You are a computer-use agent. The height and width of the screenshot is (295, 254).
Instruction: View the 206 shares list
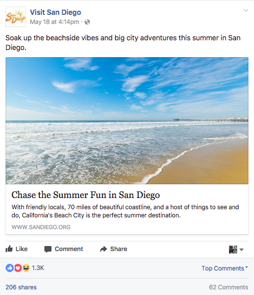(x=21, y=287)
